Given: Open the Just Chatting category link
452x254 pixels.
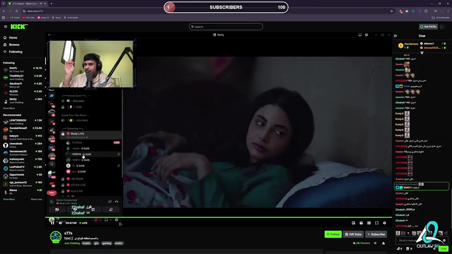Looking at the screenshot, I should point(72,243).
